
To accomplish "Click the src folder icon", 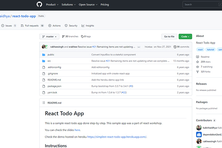I will coord(44,61).
